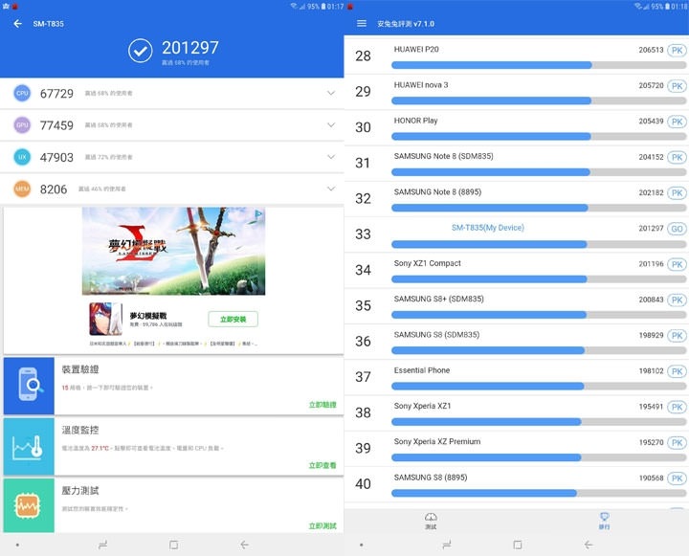Viewport: 689px width, 556px height.
Task: Tap the GPU score icon
Action: click(x=22, y=124)
